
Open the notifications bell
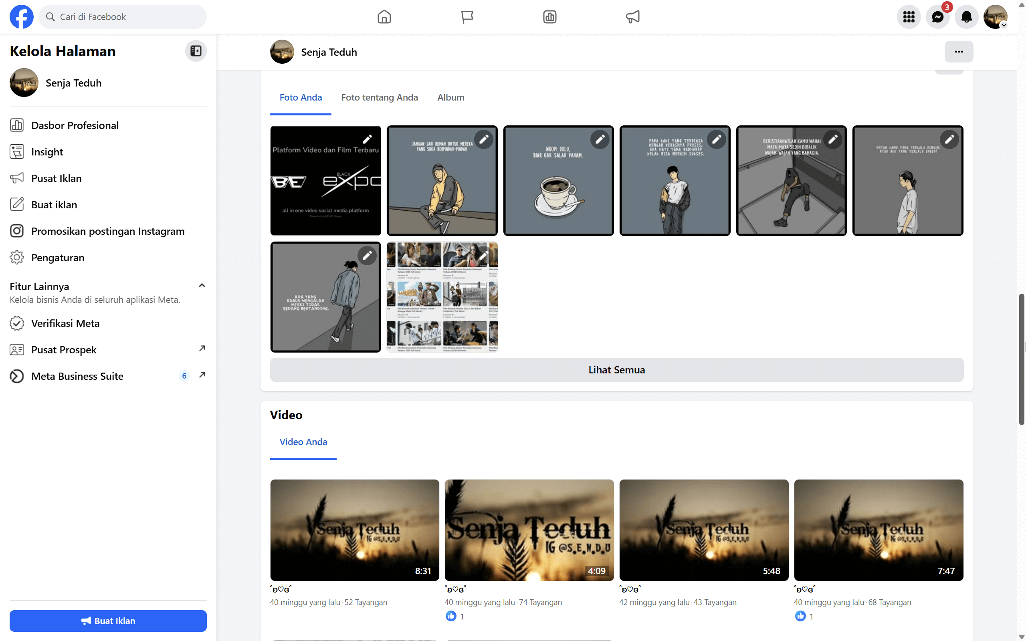click(966, 16)
